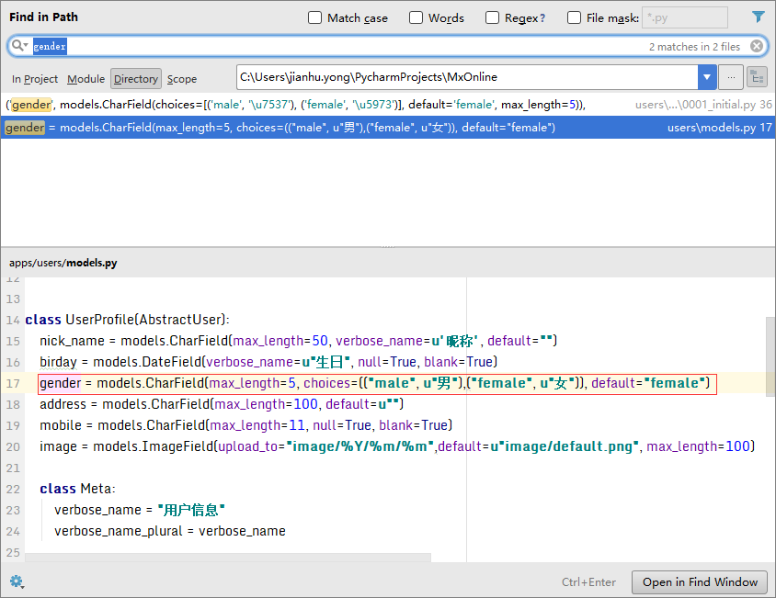Enable File mask checkbox
Screen dimensions: 776x598
tap(575, 18)
